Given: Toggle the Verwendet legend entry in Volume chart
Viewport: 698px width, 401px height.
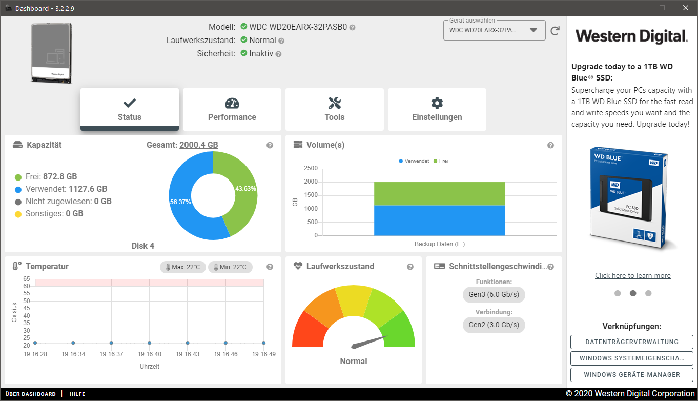Looking at the screenshot, I should (x=414, y=161).
